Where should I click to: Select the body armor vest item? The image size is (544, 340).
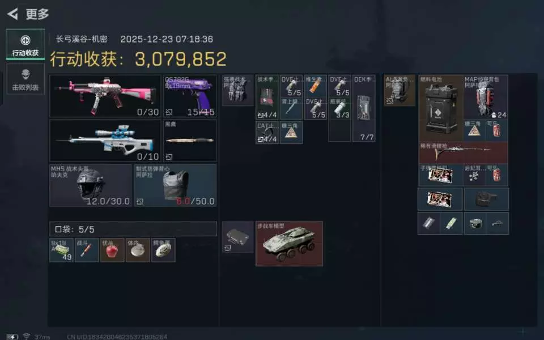176,185
